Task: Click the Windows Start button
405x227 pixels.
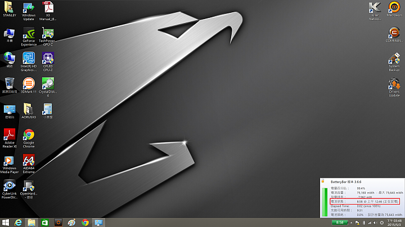Action: (6, 223)
